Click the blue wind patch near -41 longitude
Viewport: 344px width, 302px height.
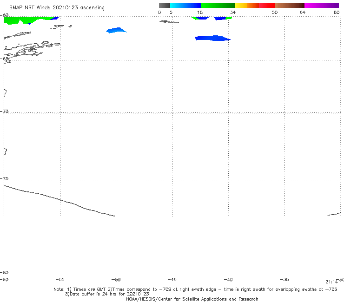point(212,38)
